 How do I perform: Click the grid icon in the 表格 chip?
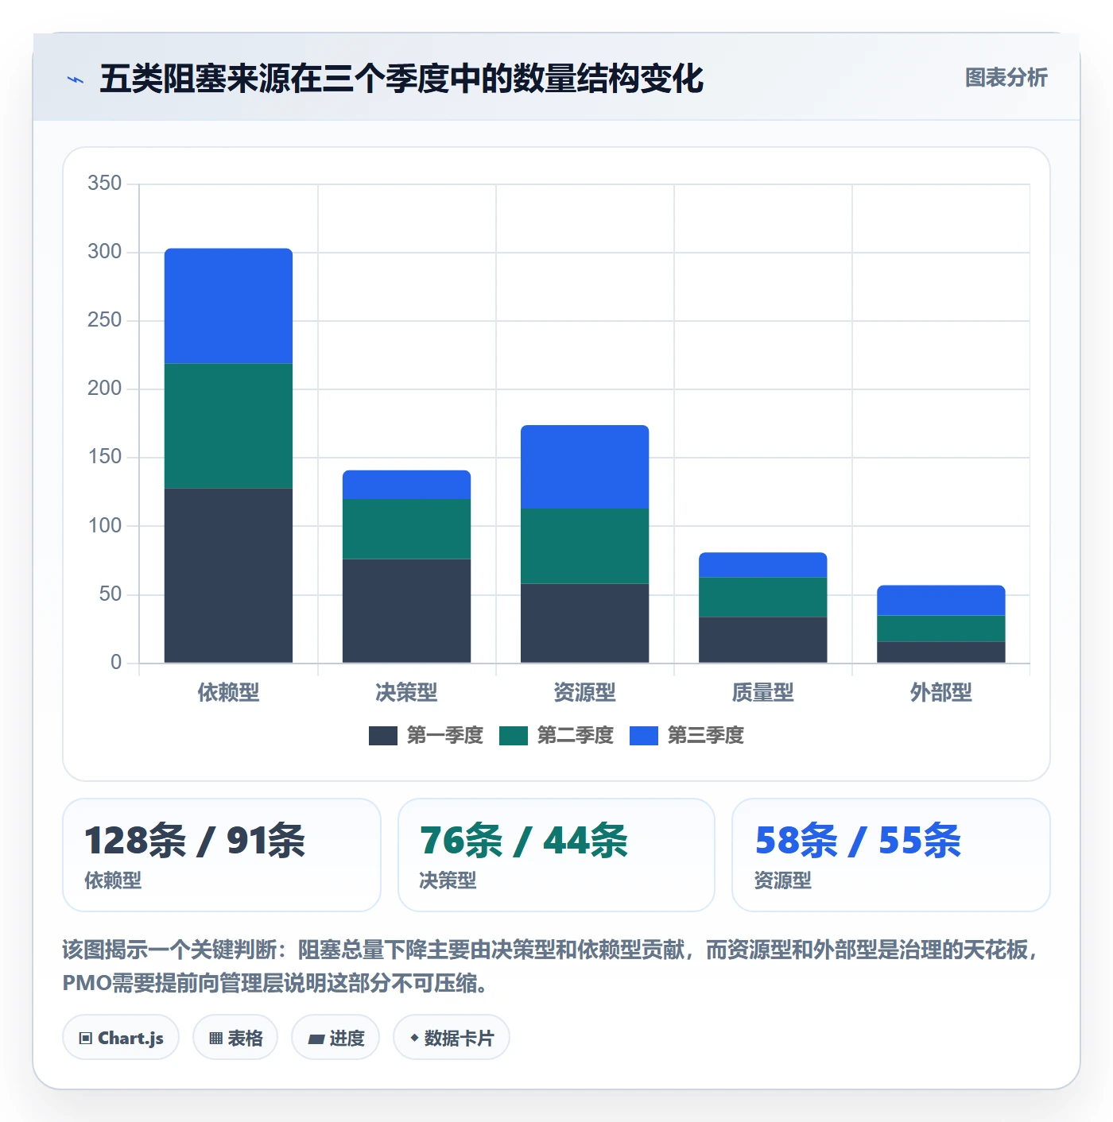(x=215, y=1039)
